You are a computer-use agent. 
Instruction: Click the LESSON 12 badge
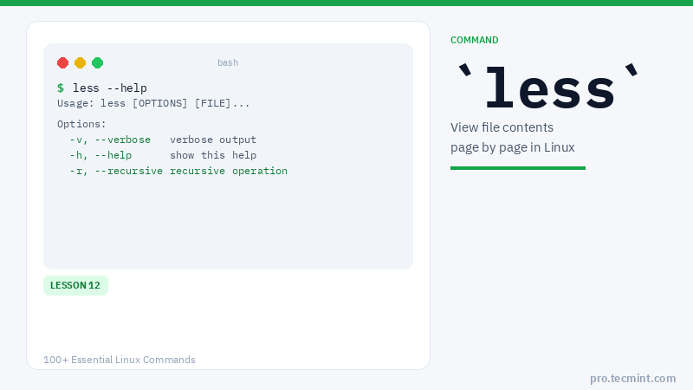pyautogui.click(x=75, y=285)
